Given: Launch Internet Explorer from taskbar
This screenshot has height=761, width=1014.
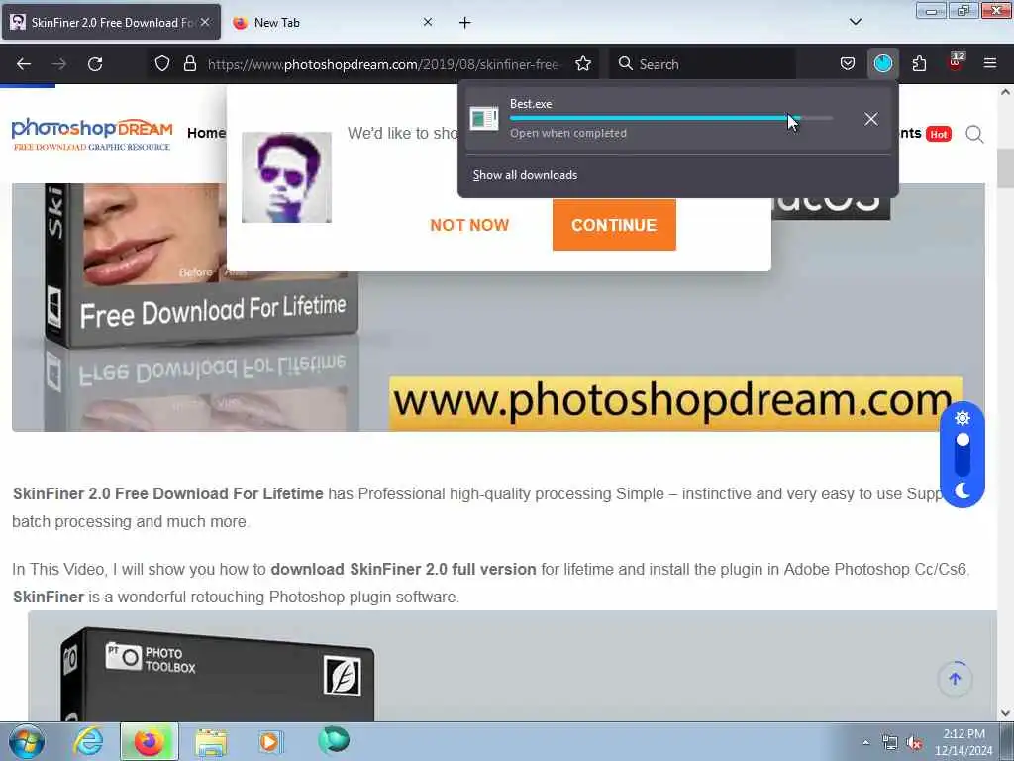Looking at the screenshot, I should point(88,741).
